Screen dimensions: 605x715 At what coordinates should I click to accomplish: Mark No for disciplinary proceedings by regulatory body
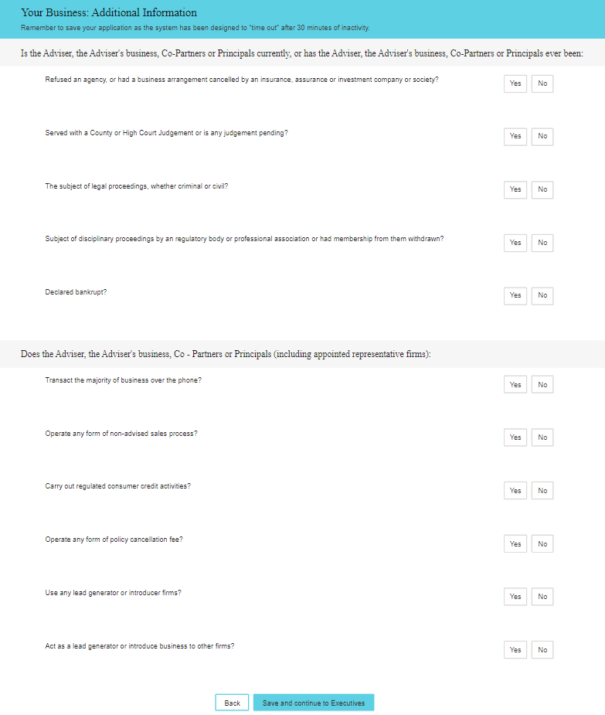tap(542, 243)
